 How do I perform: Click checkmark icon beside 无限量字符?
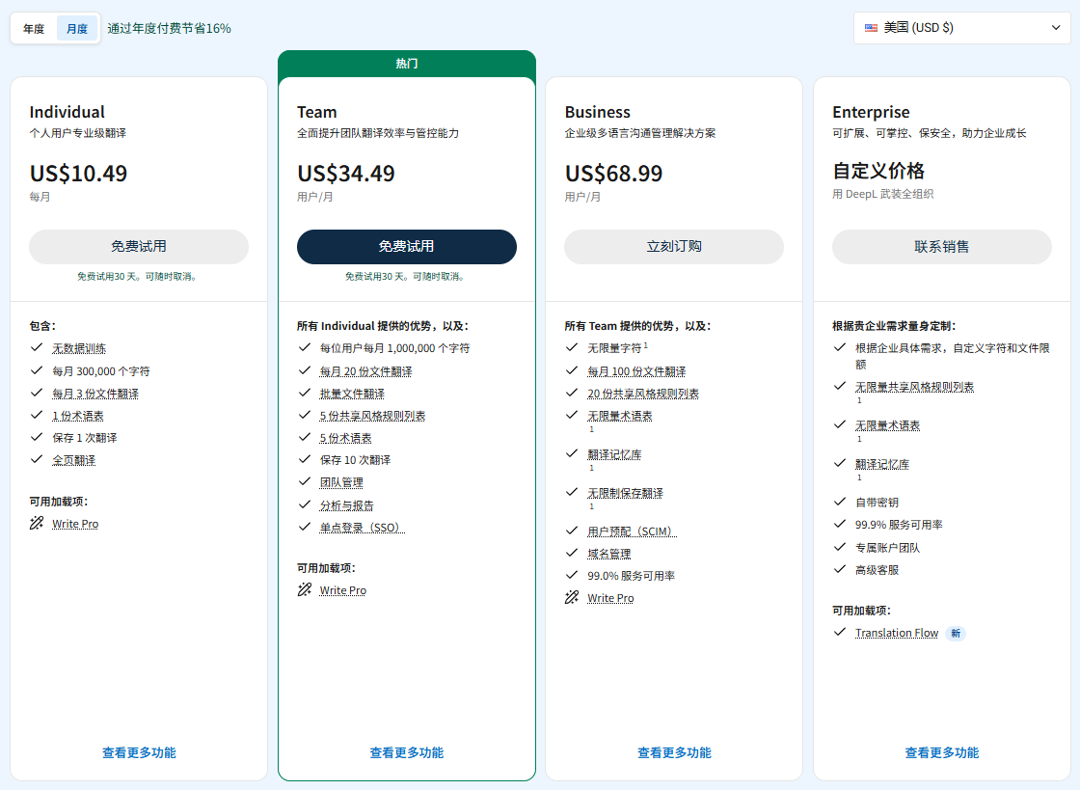click(572, 348)
